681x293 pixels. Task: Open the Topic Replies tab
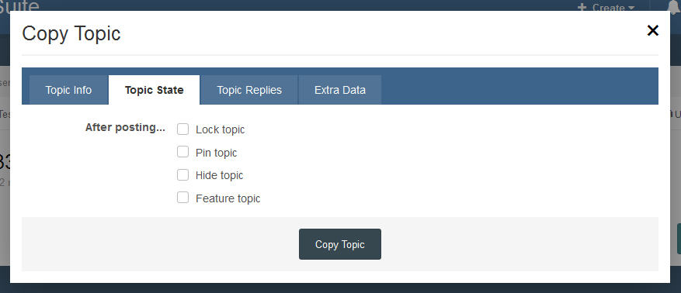[x=249, y=90]
